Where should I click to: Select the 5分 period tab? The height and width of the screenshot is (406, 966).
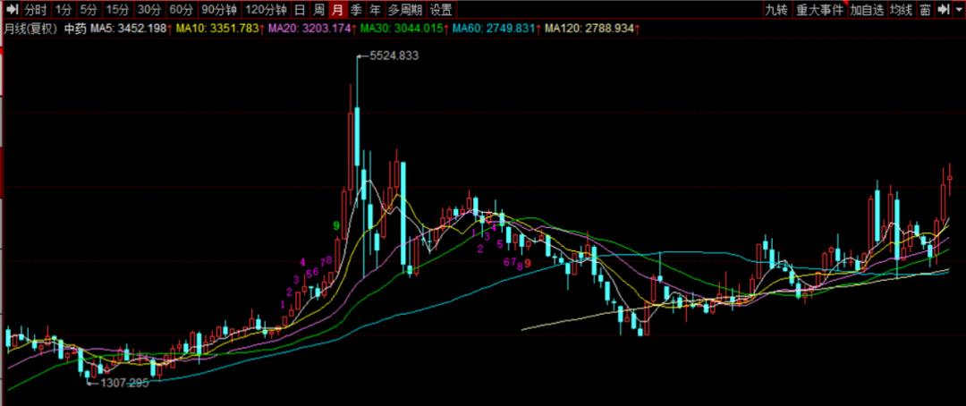(x=88, y=10)
